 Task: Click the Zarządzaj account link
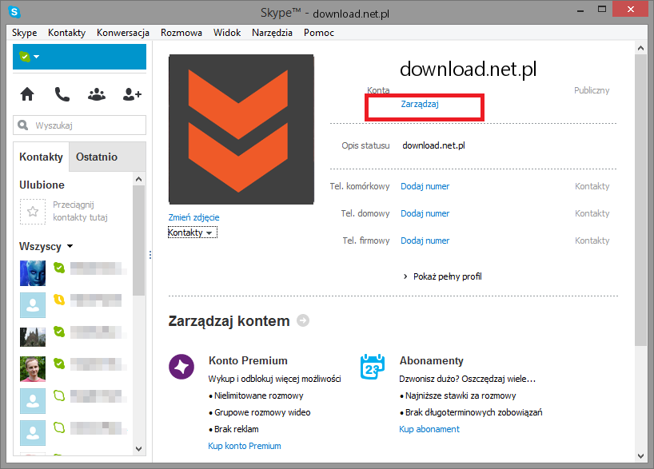420,104
